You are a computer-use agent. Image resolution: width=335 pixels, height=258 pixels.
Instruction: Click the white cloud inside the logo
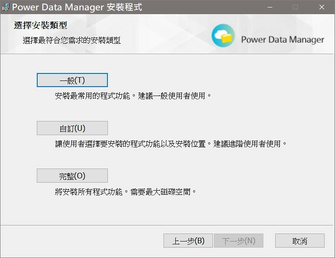221,34
